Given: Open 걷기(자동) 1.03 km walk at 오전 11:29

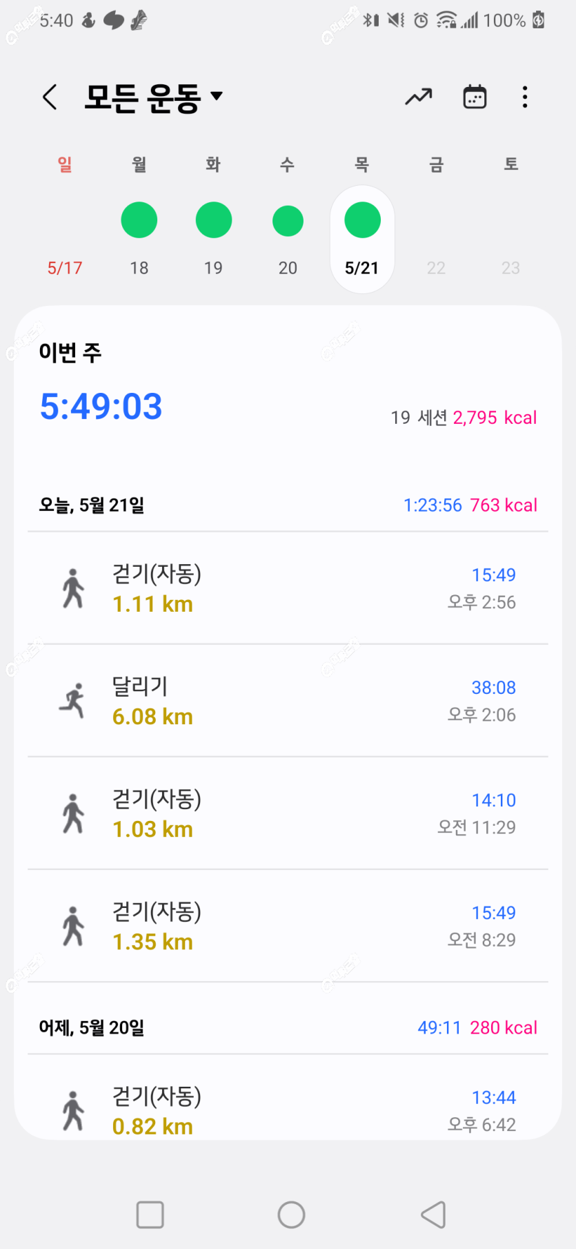Looking at the screenshot, I should [288, 813].
